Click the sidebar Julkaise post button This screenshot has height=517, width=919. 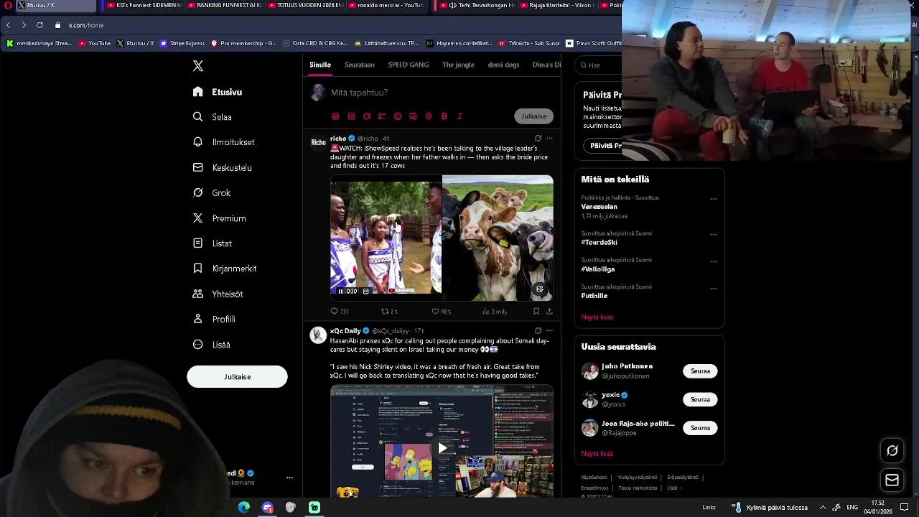(237, 377)
